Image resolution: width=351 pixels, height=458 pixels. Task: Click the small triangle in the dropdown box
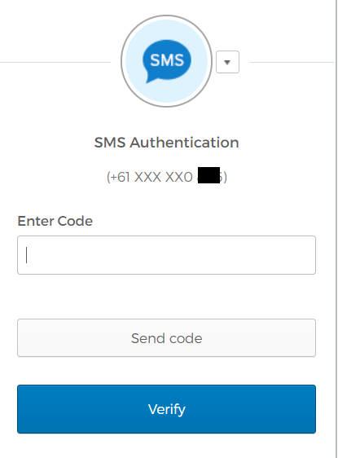[x=227, y=62]
